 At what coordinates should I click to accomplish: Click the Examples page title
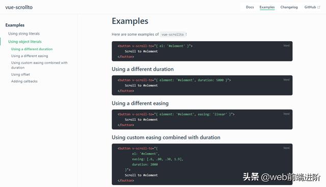point(130,21)
